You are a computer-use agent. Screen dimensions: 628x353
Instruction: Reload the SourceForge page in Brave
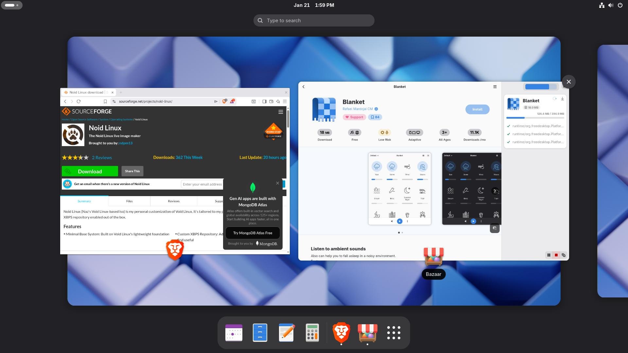[78, 101]
